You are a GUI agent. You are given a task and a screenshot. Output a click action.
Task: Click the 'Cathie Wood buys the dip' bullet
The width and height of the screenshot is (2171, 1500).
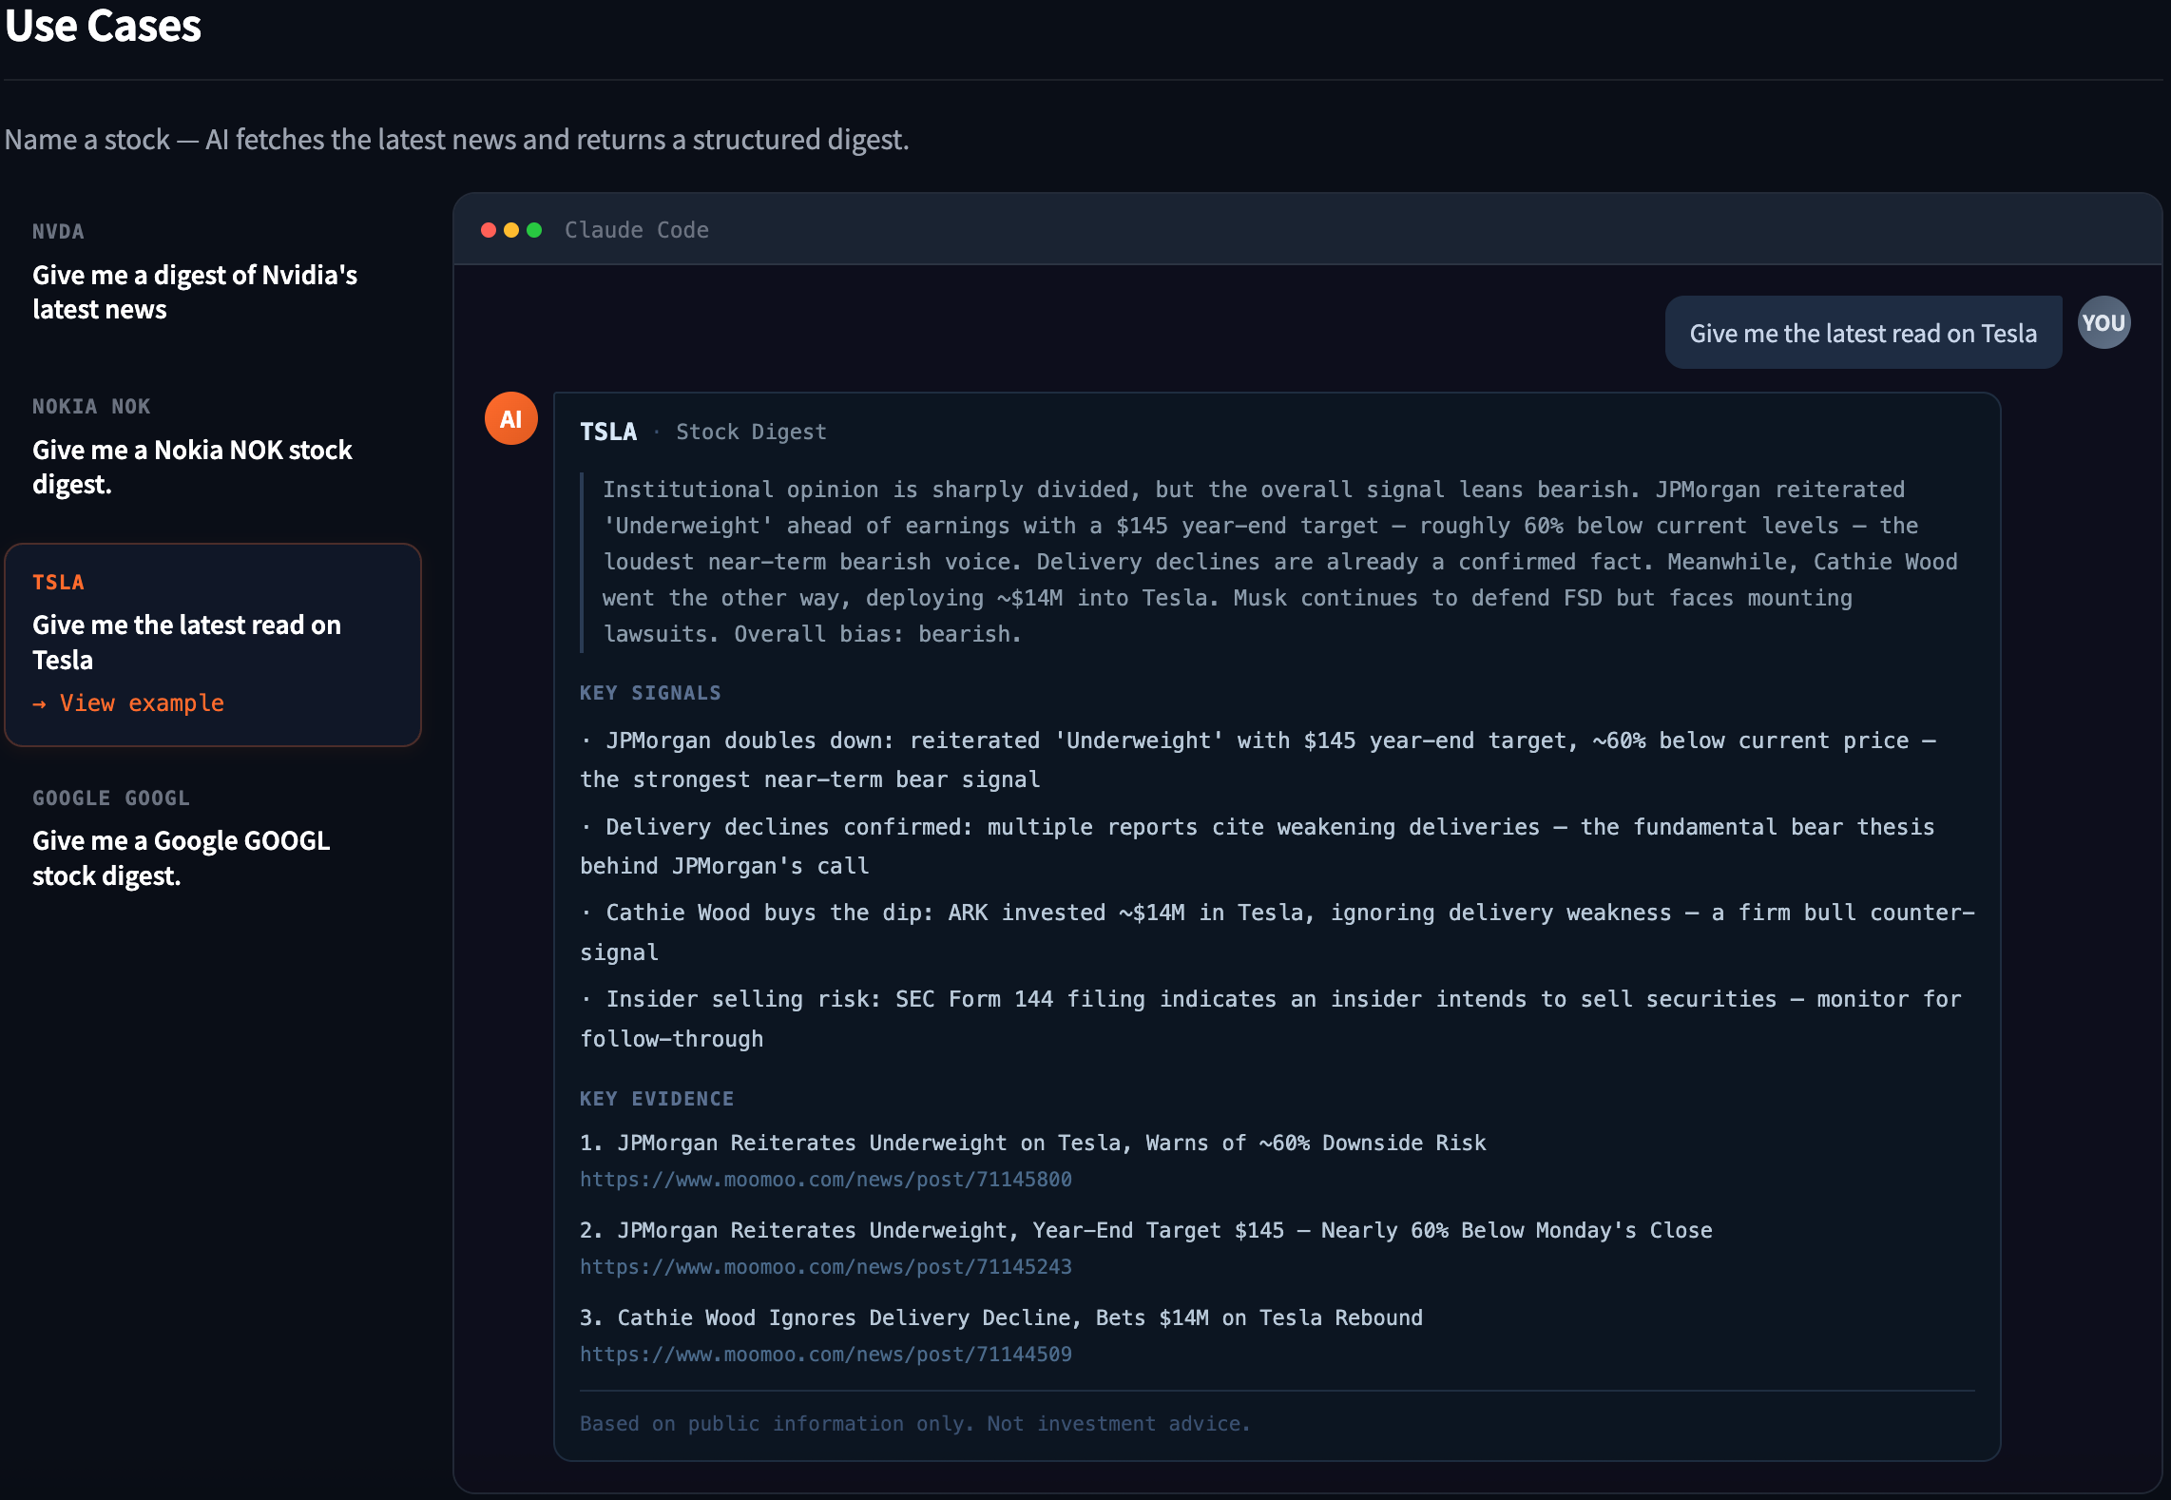1278,932
